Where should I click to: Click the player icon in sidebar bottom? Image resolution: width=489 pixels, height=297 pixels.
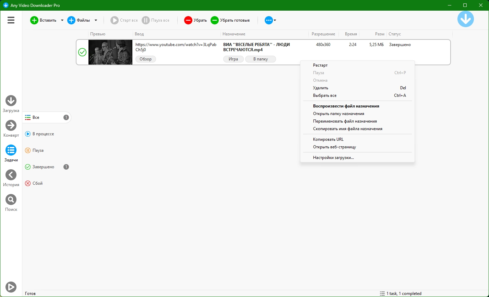tap(11, 287)
